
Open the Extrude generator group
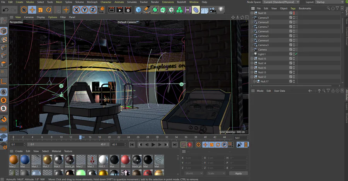tap(163, 10)
